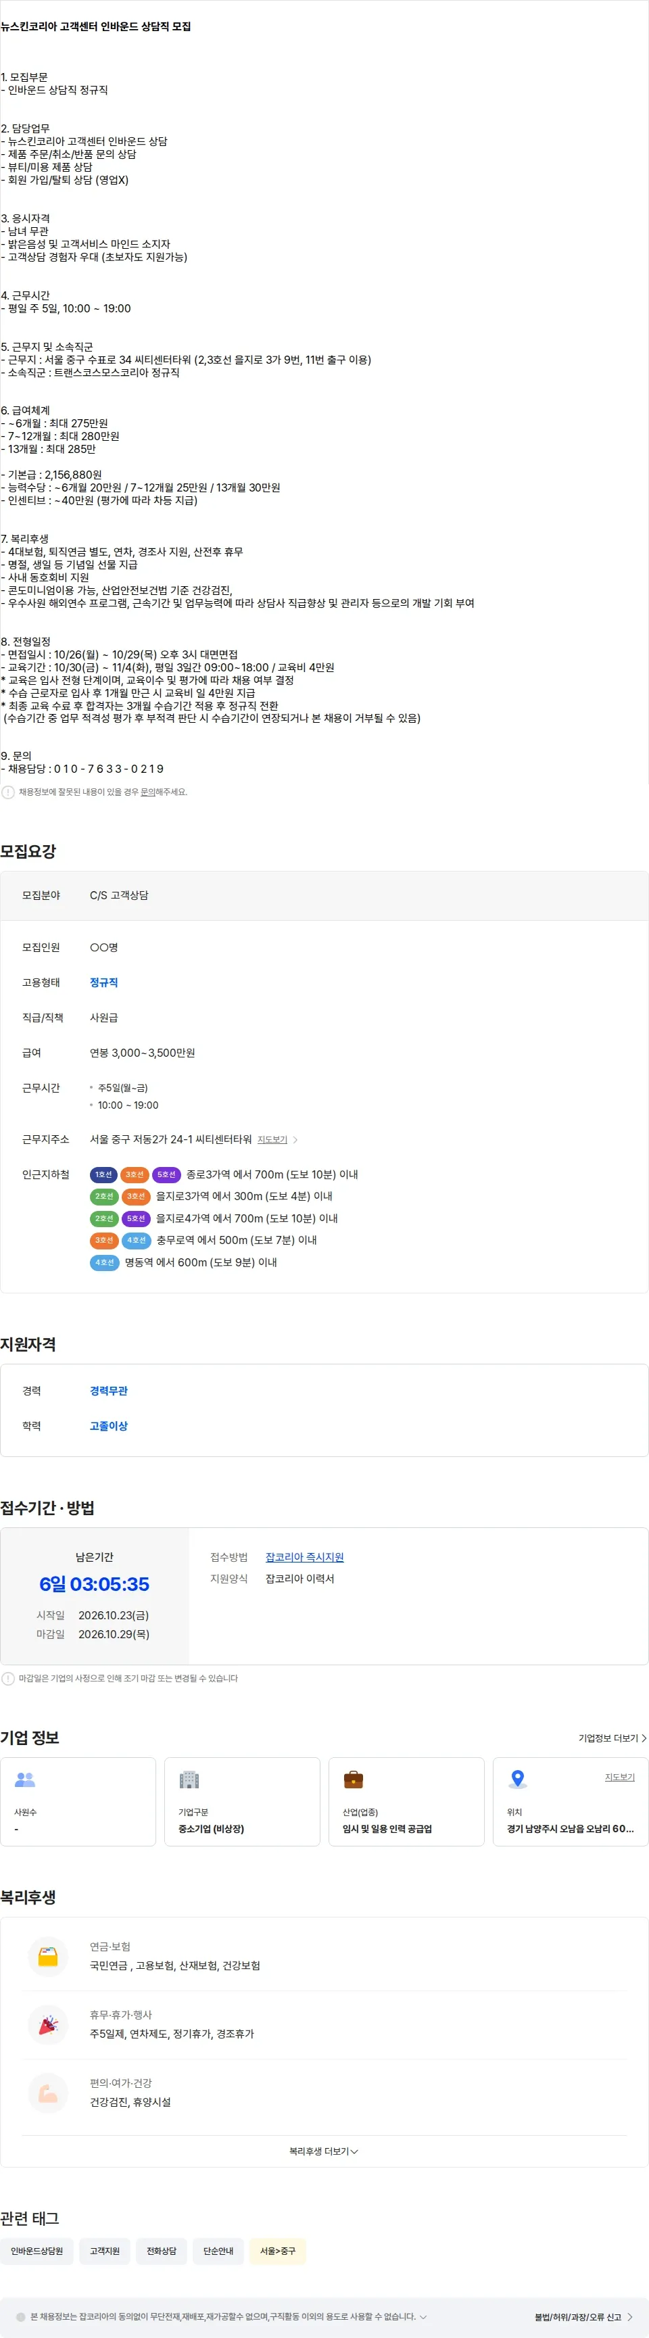Click the 휴무·휴가·행사 party icon
The width and height of the screenshot is (649, 2338).
[48, 2024]
